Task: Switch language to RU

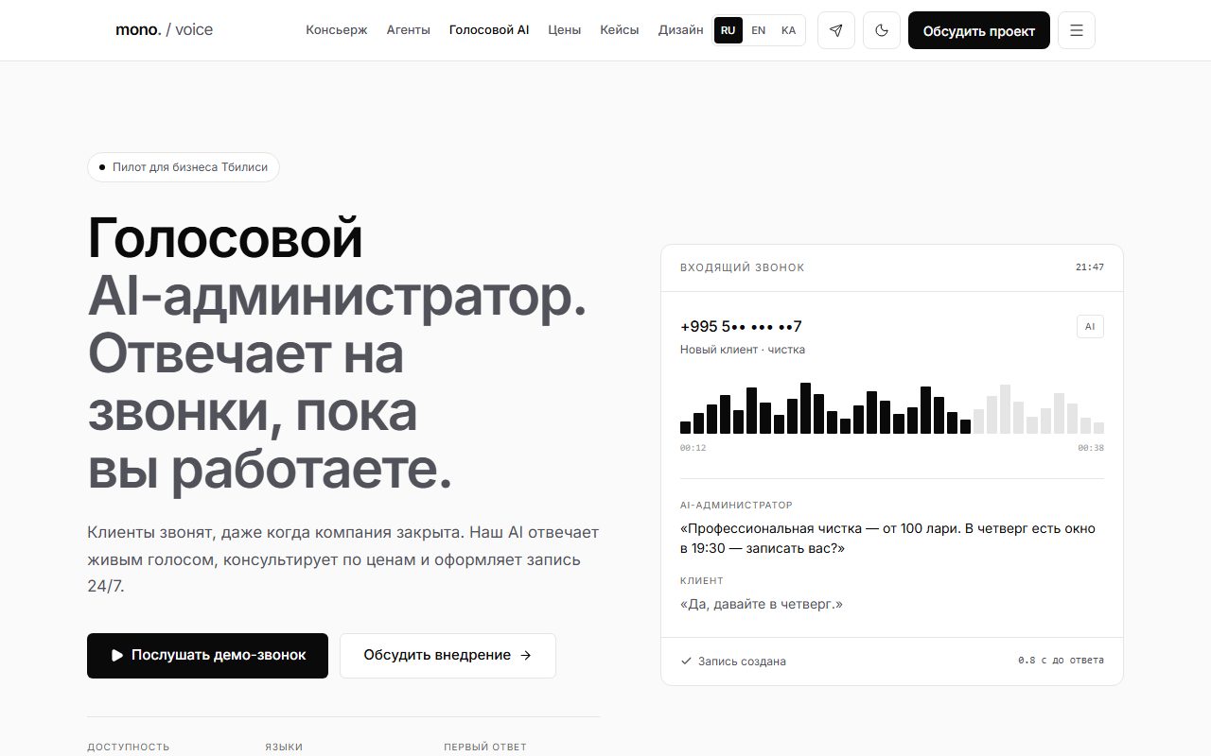Action: pos(728,30)
